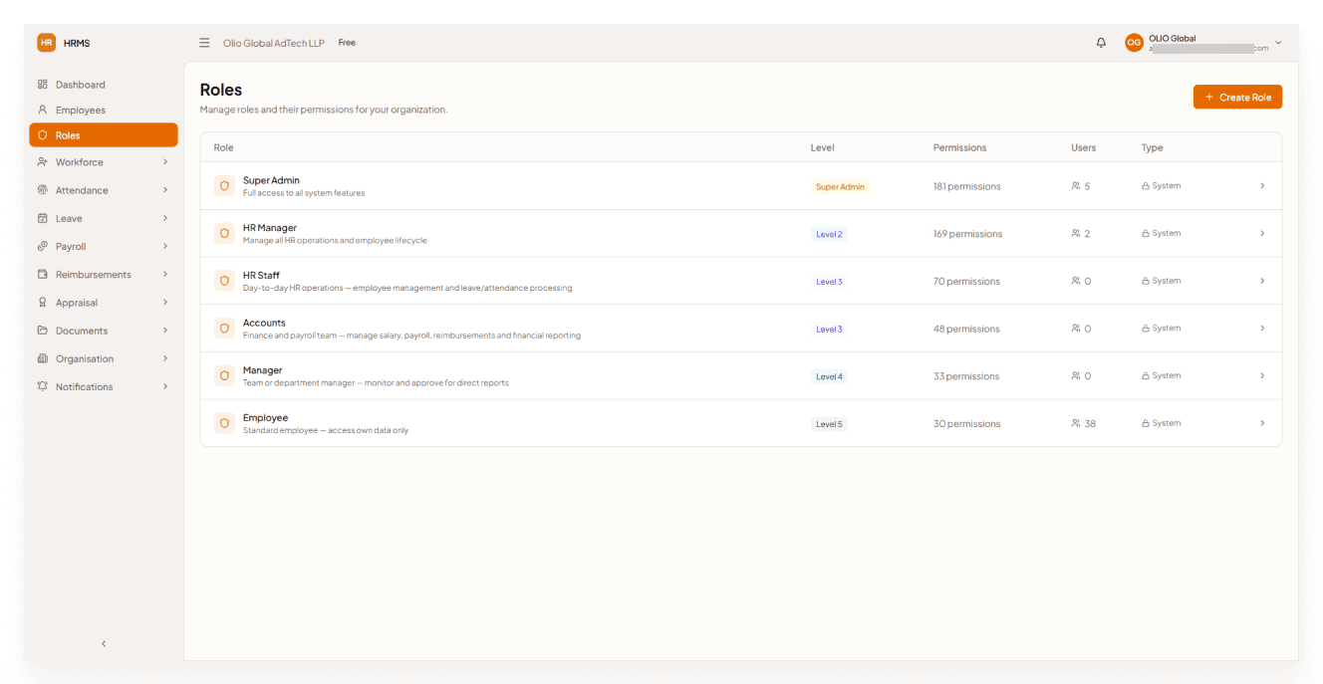Expand the Notifications sidebar section
The image size is (1323, 684).
click(x=104, y=386)
